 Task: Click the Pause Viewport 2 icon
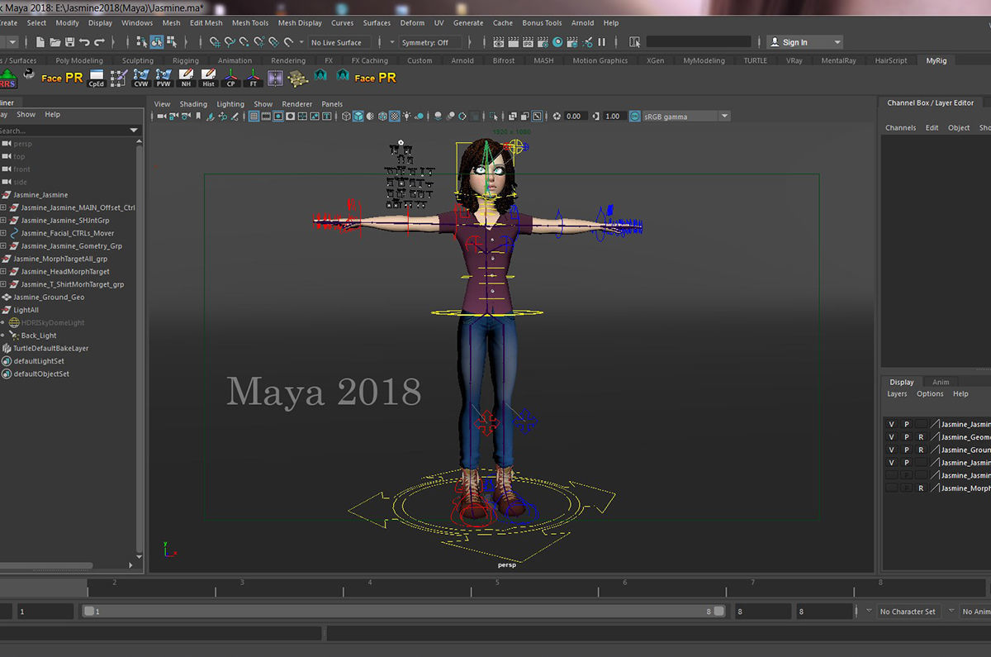(601, 42)
